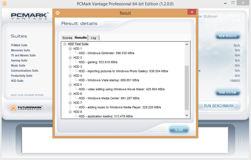This screenshot has width=251, height=160.
Task: Click the orange icon in Result dialog title bar
Action: 58,13
